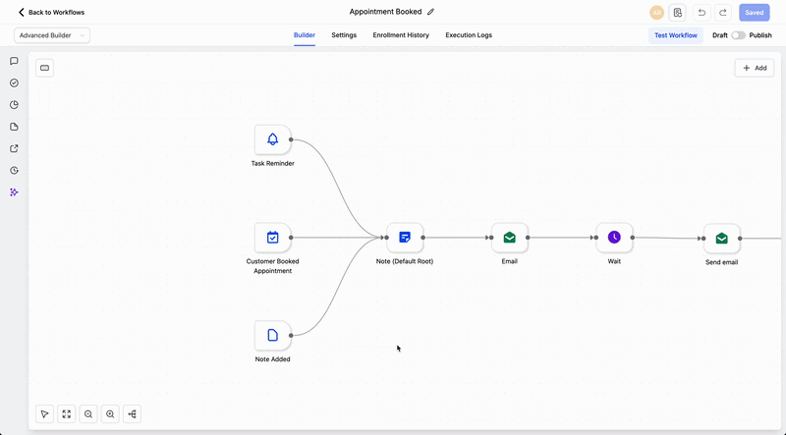Switch to the Settings tab
This screenshot has height=435, width=786.
pyautogui.click(x=344, y=35)
